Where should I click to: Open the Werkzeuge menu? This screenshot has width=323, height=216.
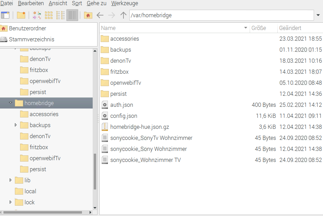click(x=124, y=3)
